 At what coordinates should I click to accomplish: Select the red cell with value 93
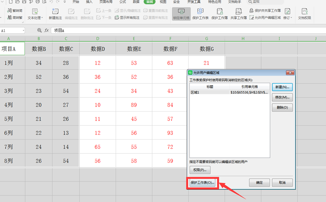click(170, 133)
